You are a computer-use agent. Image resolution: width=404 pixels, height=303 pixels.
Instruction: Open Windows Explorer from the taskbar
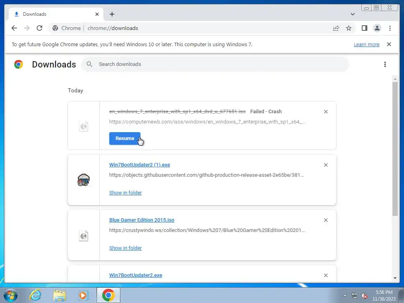pos(60,295)
